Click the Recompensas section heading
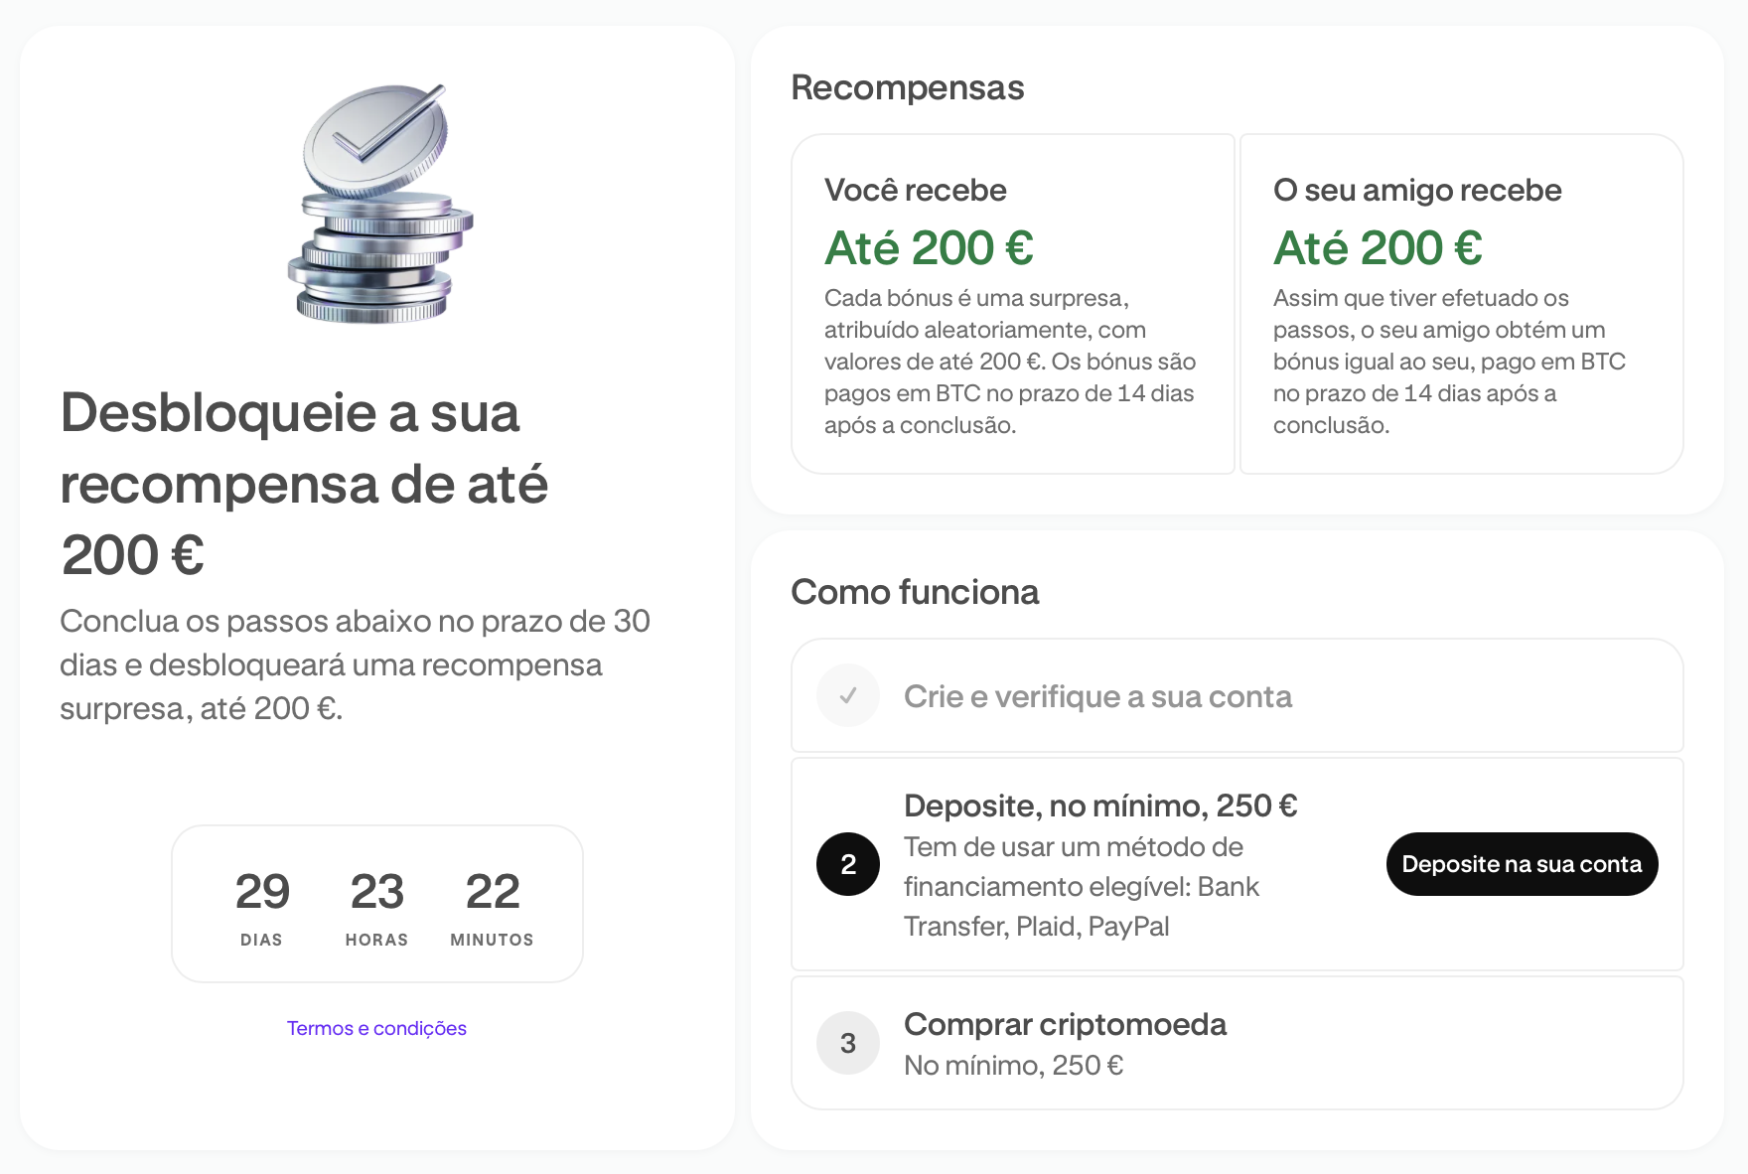The height and width of the screenshot is (1174, 1748). [908, 87]
